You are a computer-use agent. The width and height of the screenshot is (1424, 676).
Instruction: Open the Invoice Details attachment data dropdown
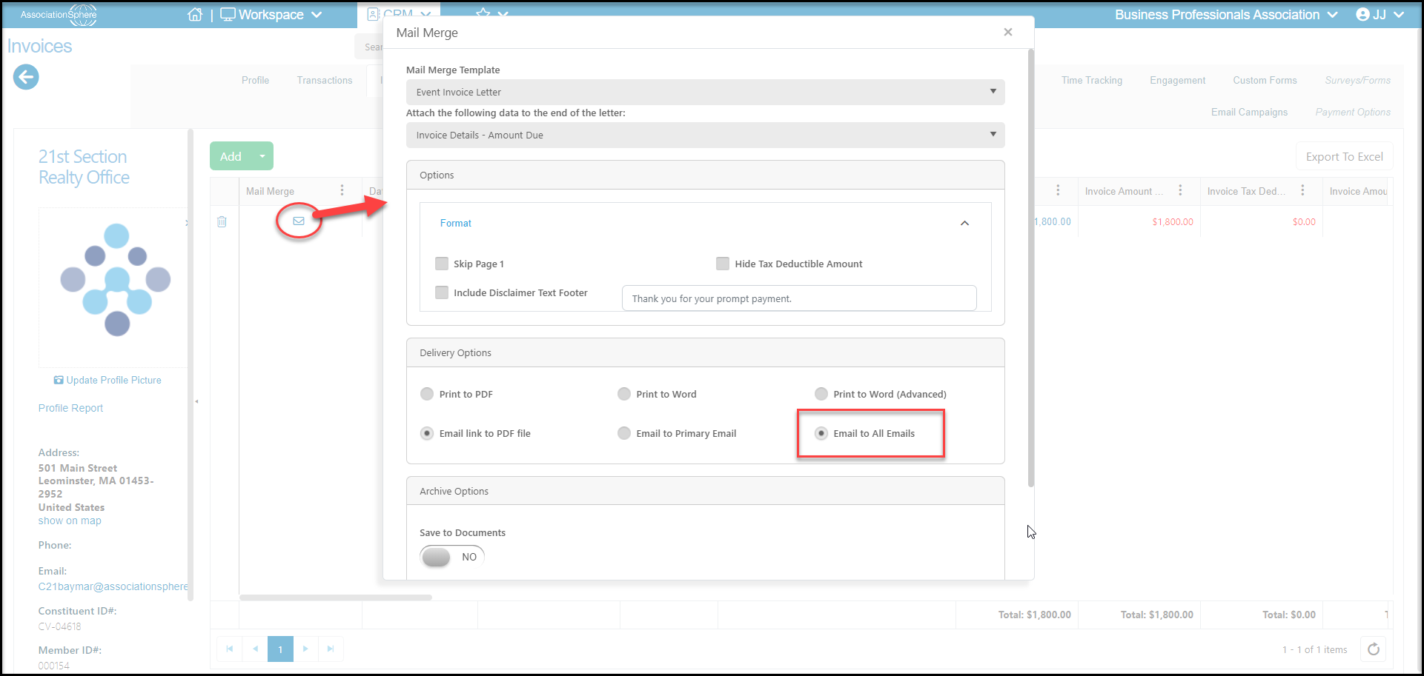[706, 135]
